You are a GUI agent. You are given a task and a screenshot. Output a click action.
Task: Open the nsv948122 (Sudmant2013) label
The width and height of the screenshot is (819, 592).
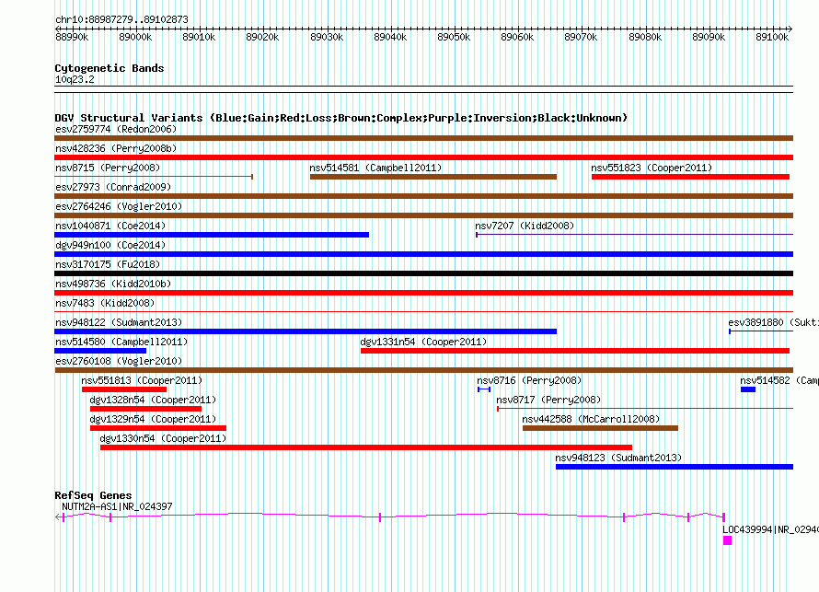119,322
